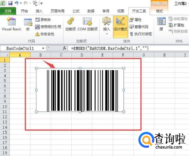
Task: Open COM 加载项 dialog
Action: 87,24
